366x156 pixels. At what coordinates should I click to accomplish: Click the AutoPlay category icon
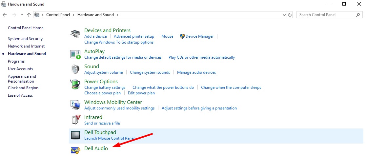(x=75, y=54)
